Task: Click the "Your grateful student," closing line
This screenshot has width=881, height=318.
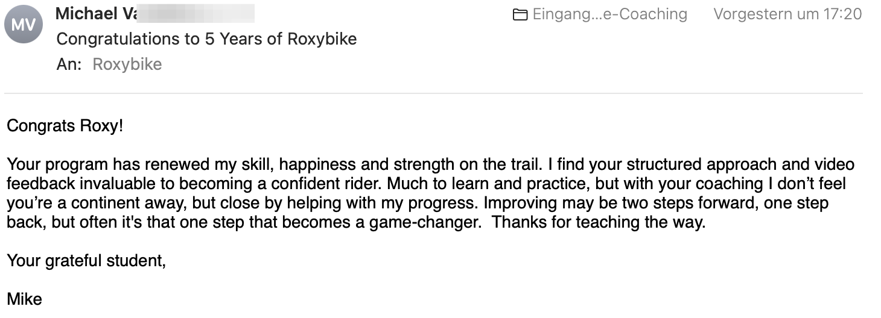Action: [86, 261]
